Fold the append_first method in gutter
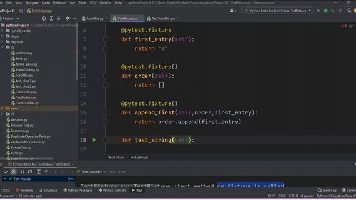This screenshot has height=200, width=356. 105,112
